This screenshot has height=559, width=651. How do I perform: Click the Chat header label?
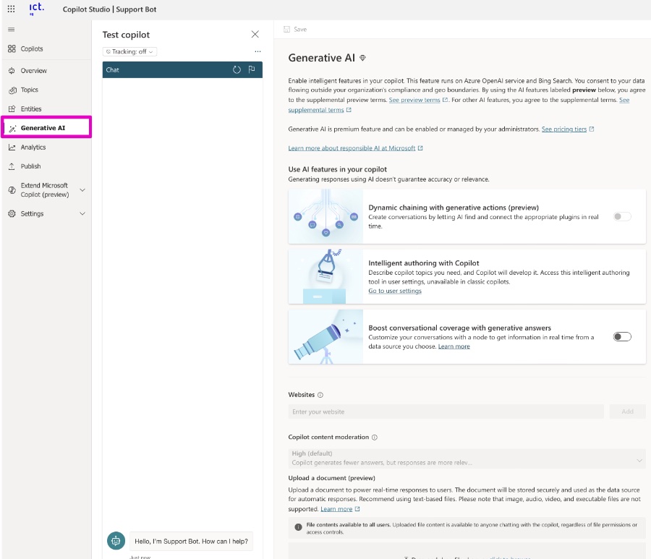113,69
